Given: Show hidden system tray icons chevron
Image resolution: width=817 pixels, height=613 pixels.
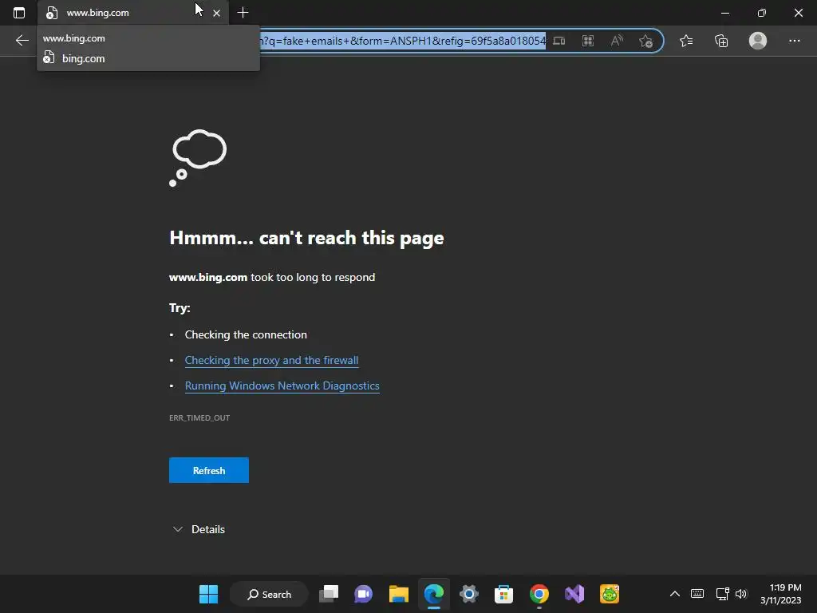Looking at the screenshot, I should point(675,594).
